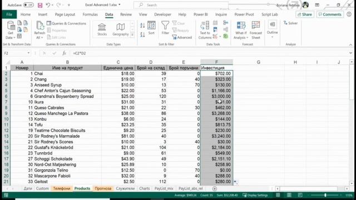Open the Служители sheet tab

click(x=125, y=188)
